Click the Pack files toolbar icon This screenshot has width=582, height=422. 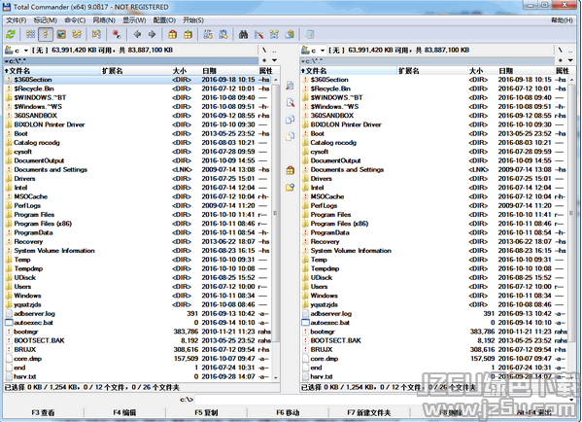pos(172,35)
